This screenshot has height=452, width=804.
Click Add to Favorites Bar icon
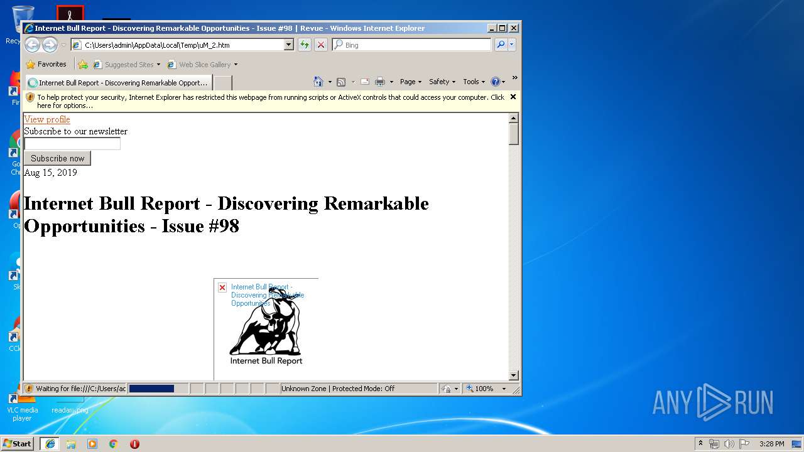(83, 64)
